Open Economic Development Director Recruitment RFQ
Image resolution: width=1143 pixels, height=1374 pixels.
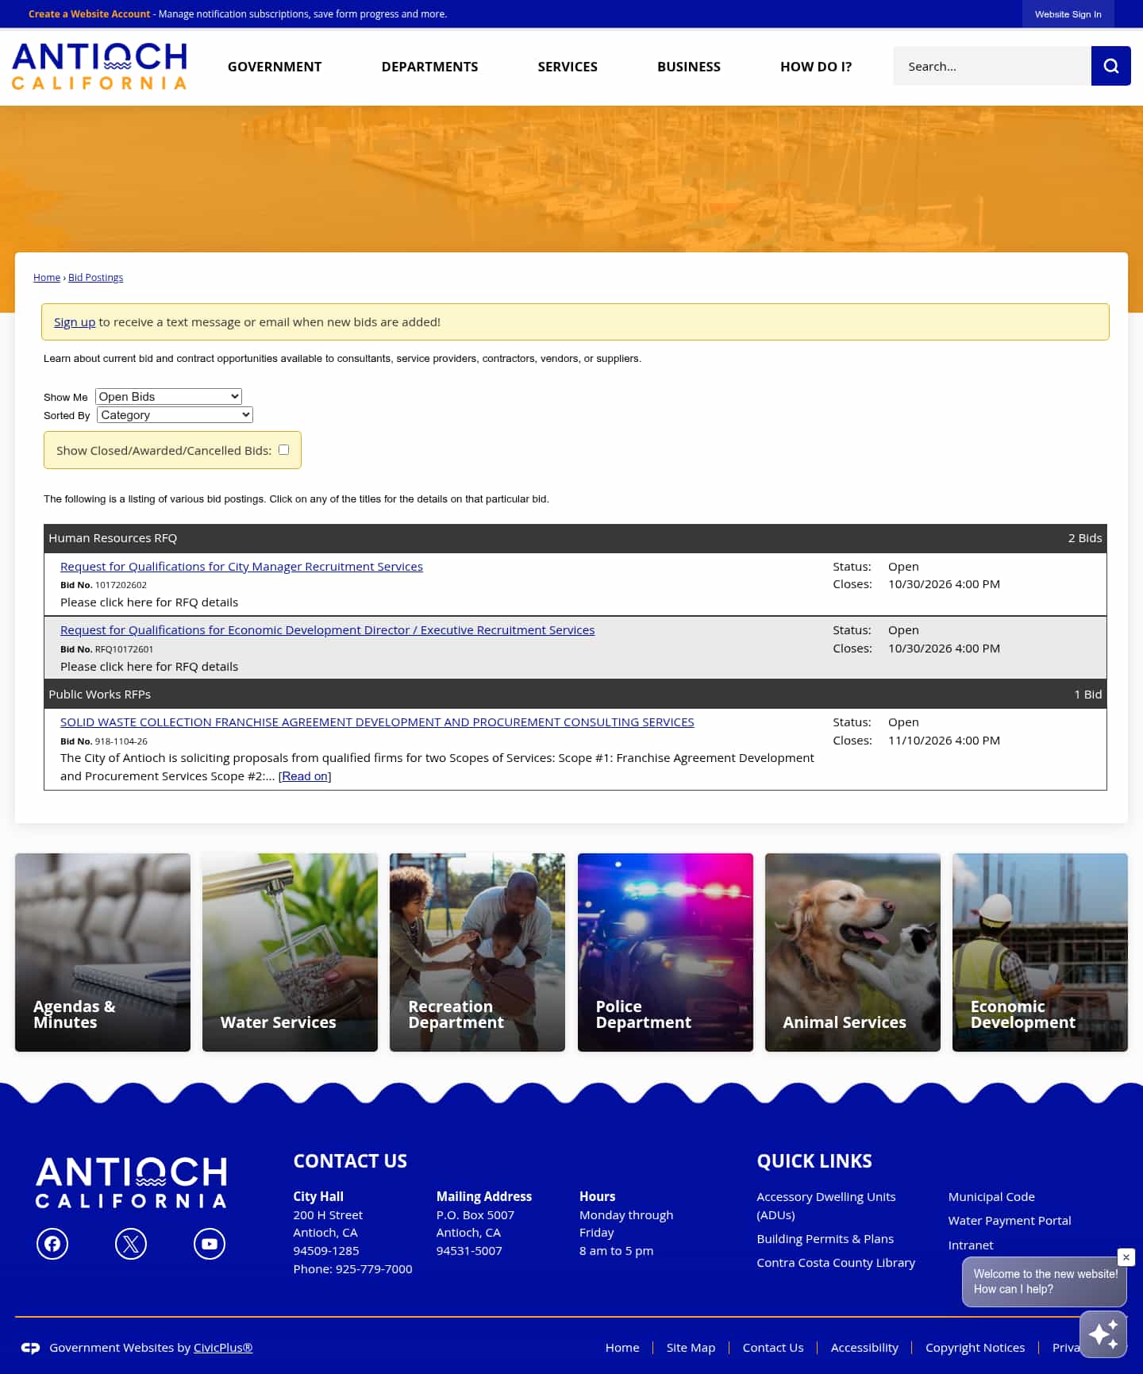click(327, 630)
